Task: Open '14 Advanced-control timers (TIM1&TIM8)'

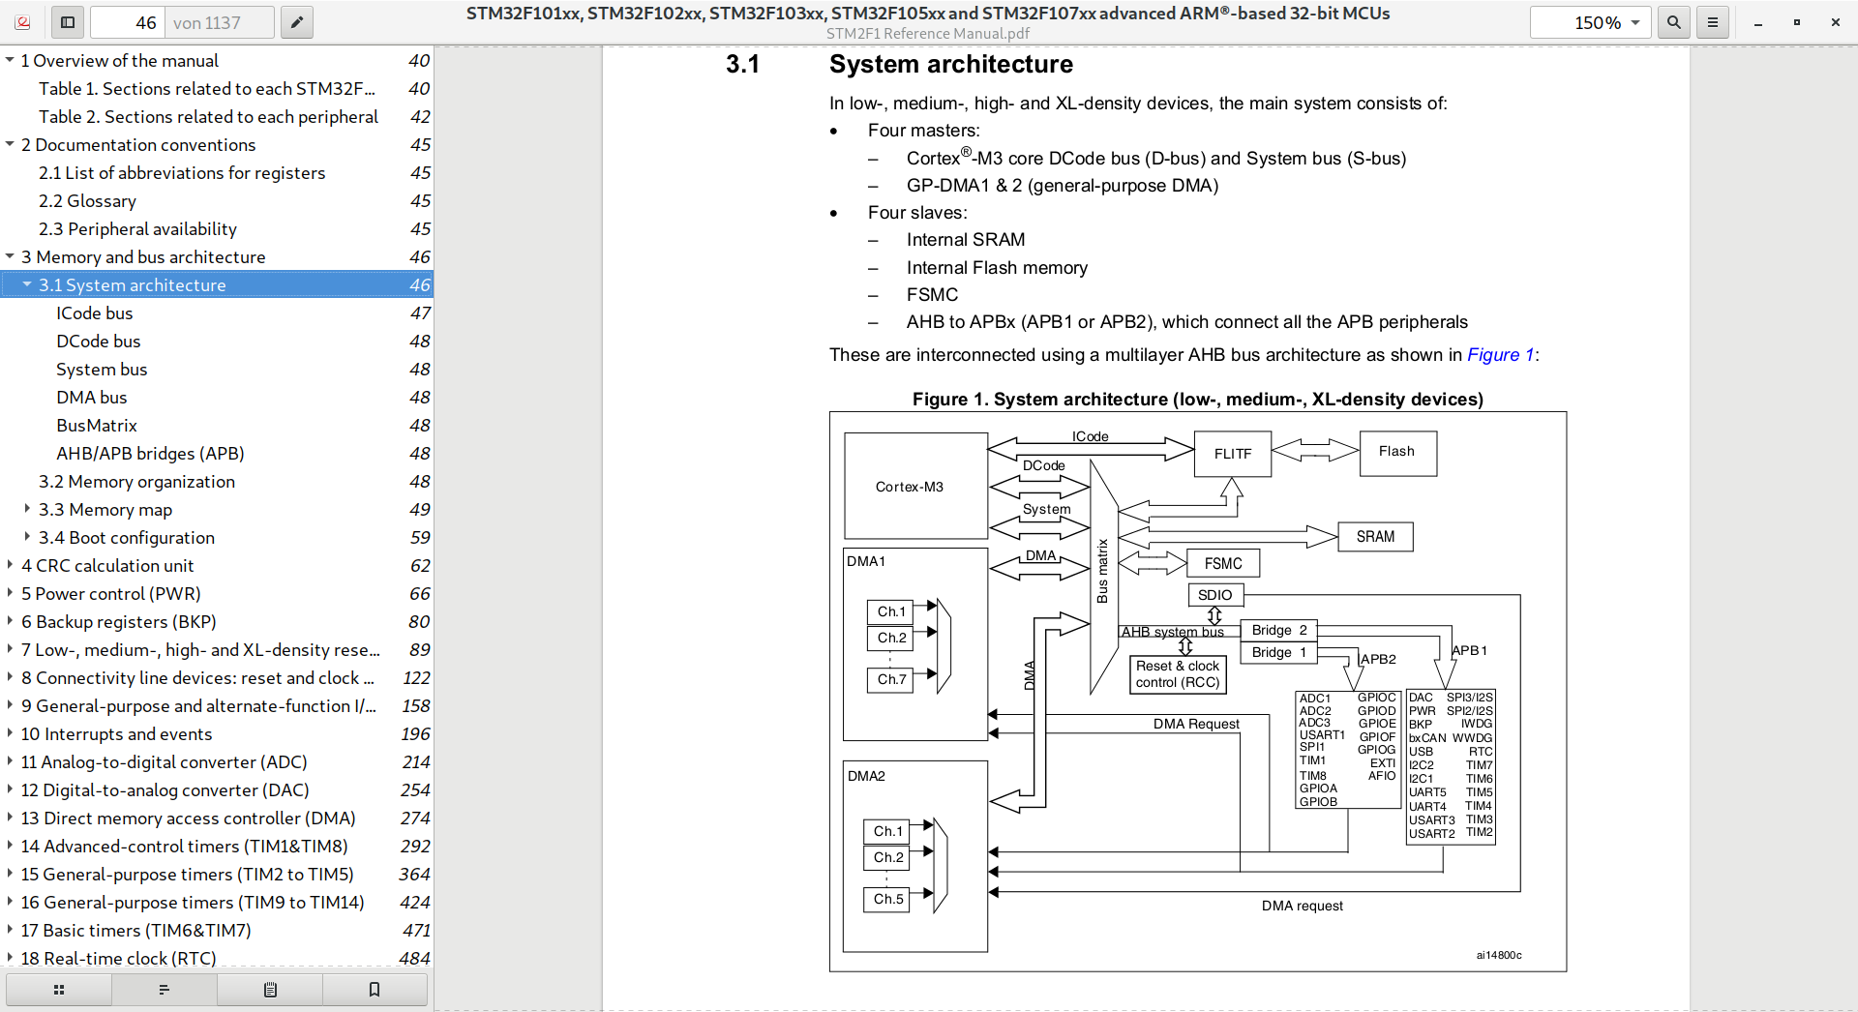Action: click(x=217, y=846)
